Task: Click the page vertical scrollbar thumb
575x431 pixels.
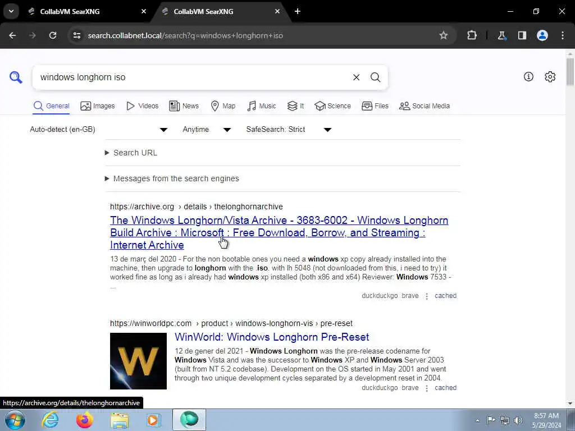Action: pos(570,71)
